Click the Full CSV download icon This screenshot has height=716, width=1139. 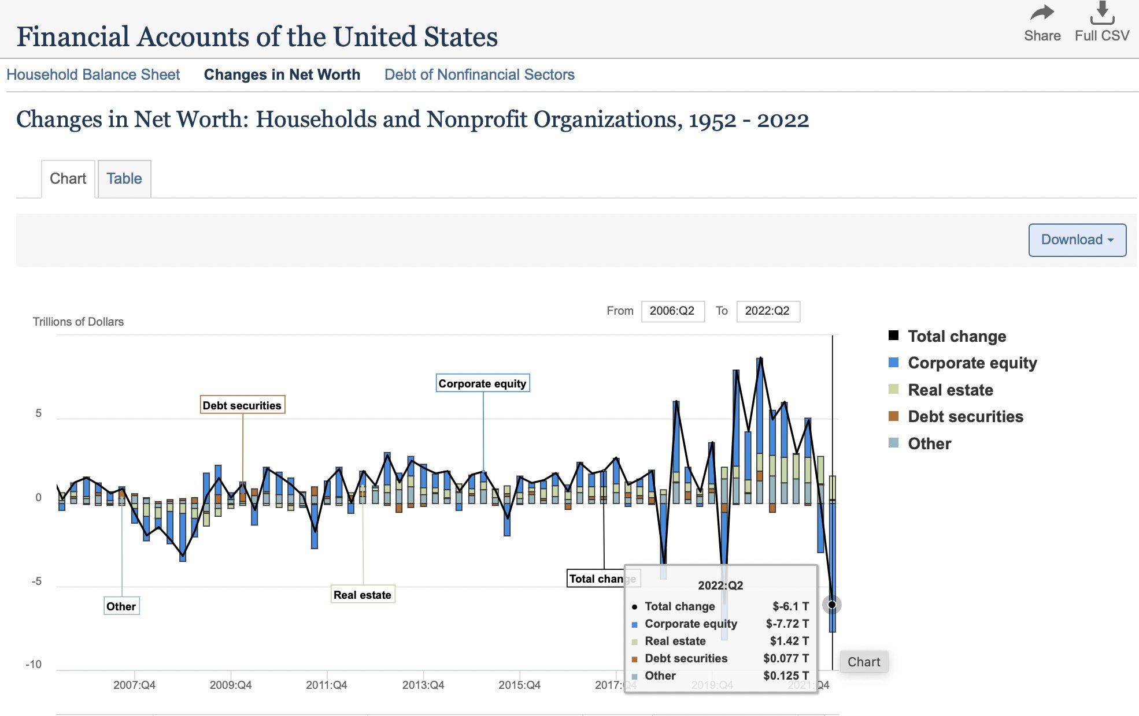point(1102,13)
